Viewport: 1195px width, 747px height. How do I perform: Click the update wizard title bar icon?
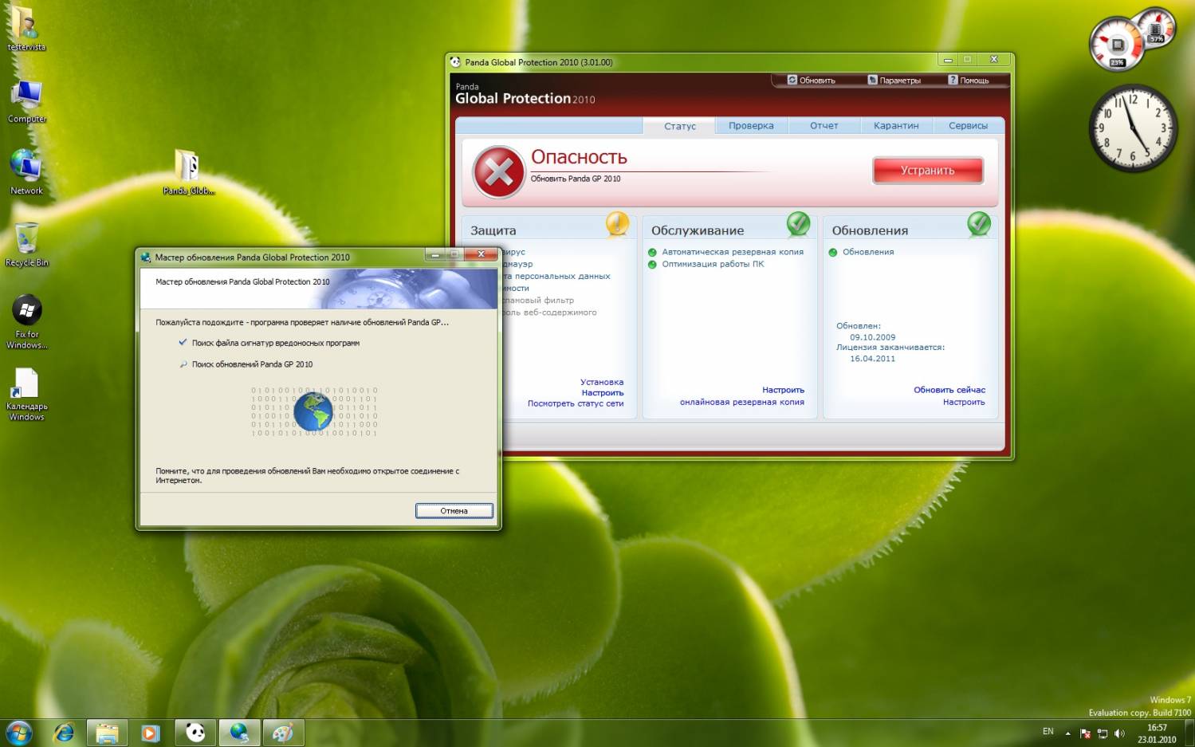click(145, 258)
